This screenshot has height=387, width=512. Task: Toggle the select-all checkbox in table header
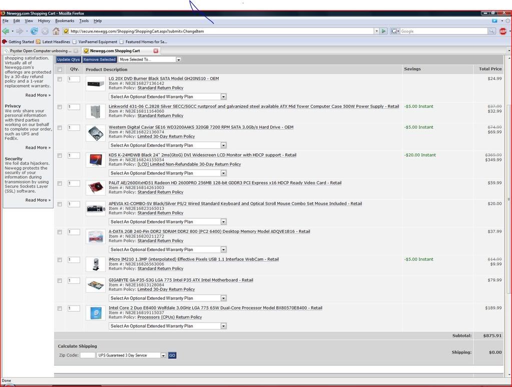60,69
